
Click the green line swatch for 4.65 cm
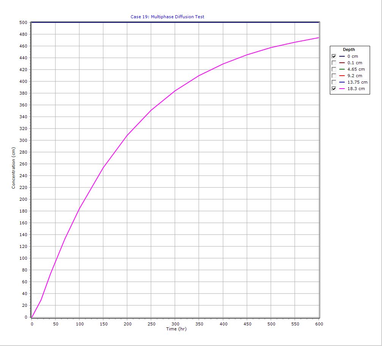(x=342, y=69)
